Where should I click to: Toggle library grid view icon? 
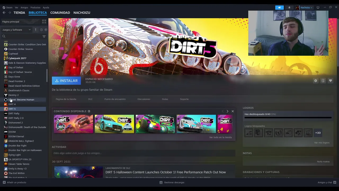pos(44,21)
